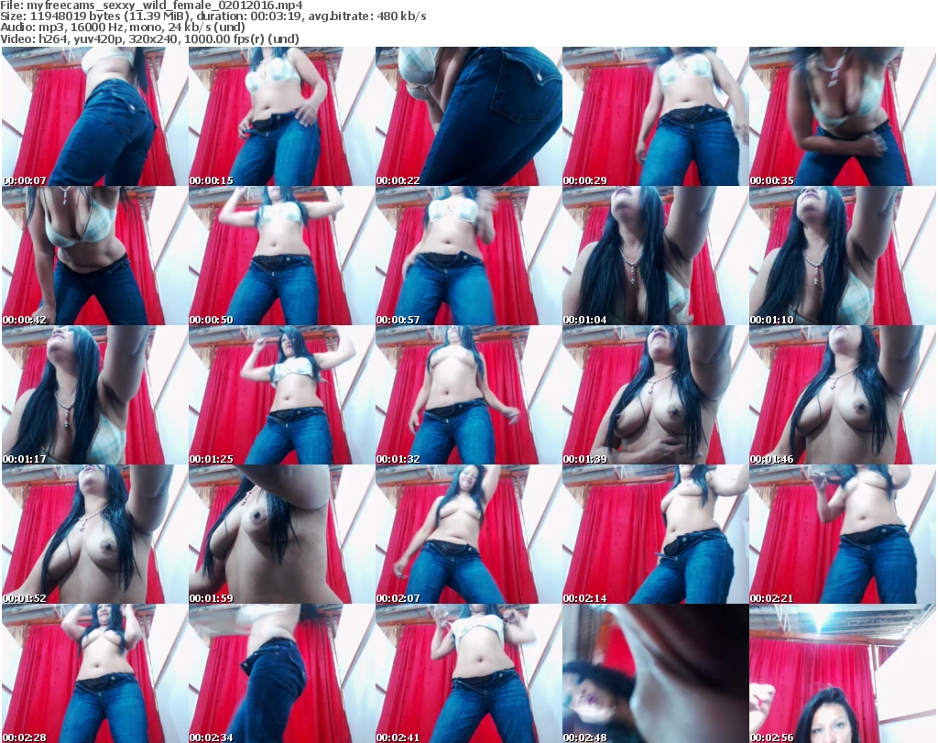938x743 pixels.
Task: Open the 00:01:39 thumbnail
Action: pyautogui.click(x=655, y=395)
